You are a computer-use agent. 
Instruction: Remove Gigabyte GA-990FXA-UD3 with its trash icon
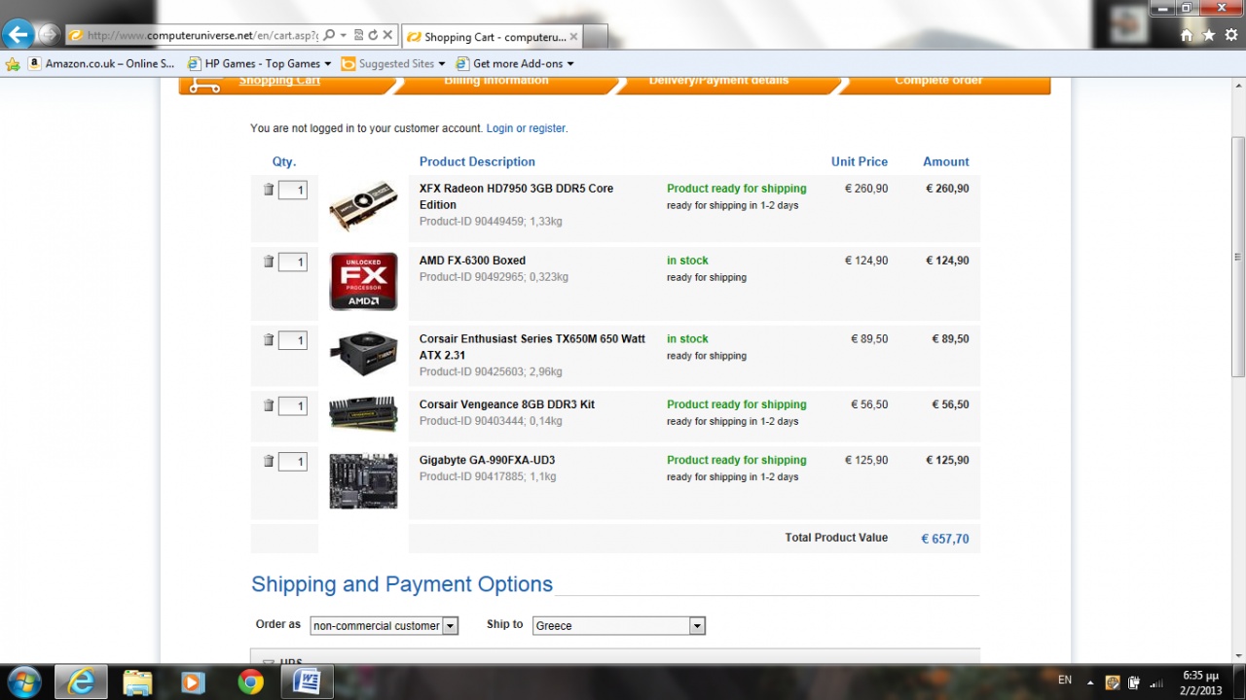[x=269, y=461]
